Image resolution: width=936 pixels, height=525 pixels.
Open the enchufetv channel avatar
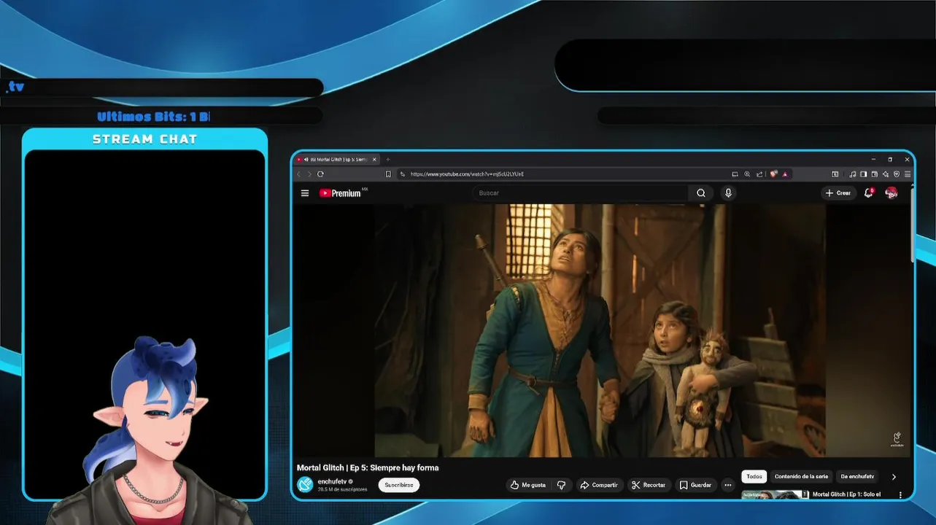click(305, 484)
